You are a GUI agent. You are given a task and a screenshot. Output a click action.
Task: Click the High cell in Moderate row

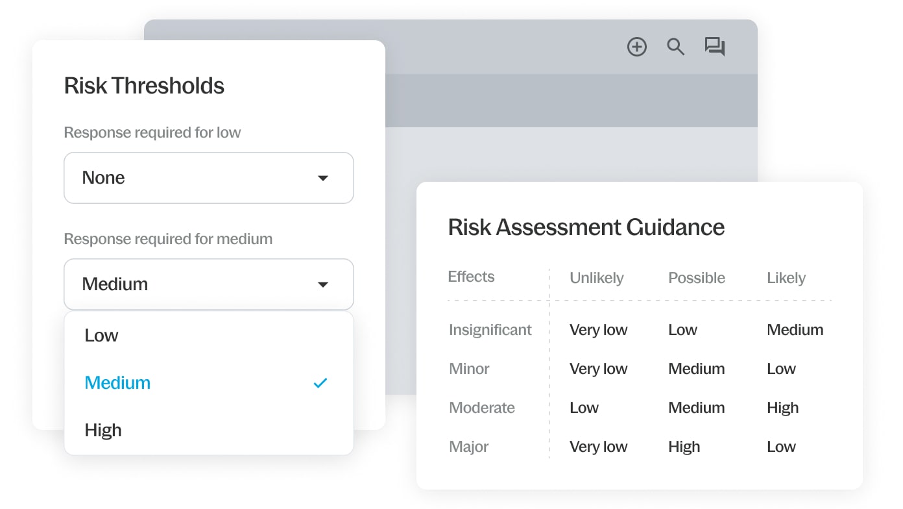coord(782,408)
